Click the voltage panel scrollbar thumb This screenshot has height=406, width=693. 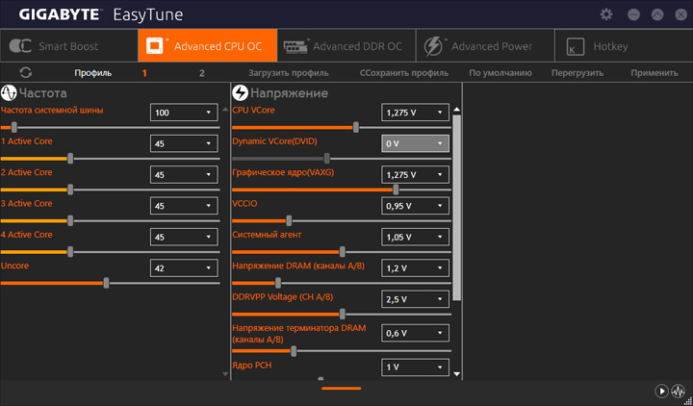click(457, 208)
